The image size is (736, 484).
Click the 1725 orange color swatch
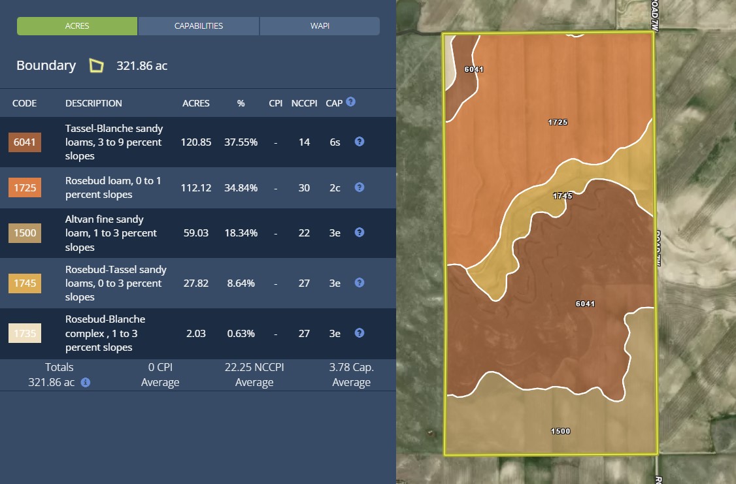click(x=25, y=188)
